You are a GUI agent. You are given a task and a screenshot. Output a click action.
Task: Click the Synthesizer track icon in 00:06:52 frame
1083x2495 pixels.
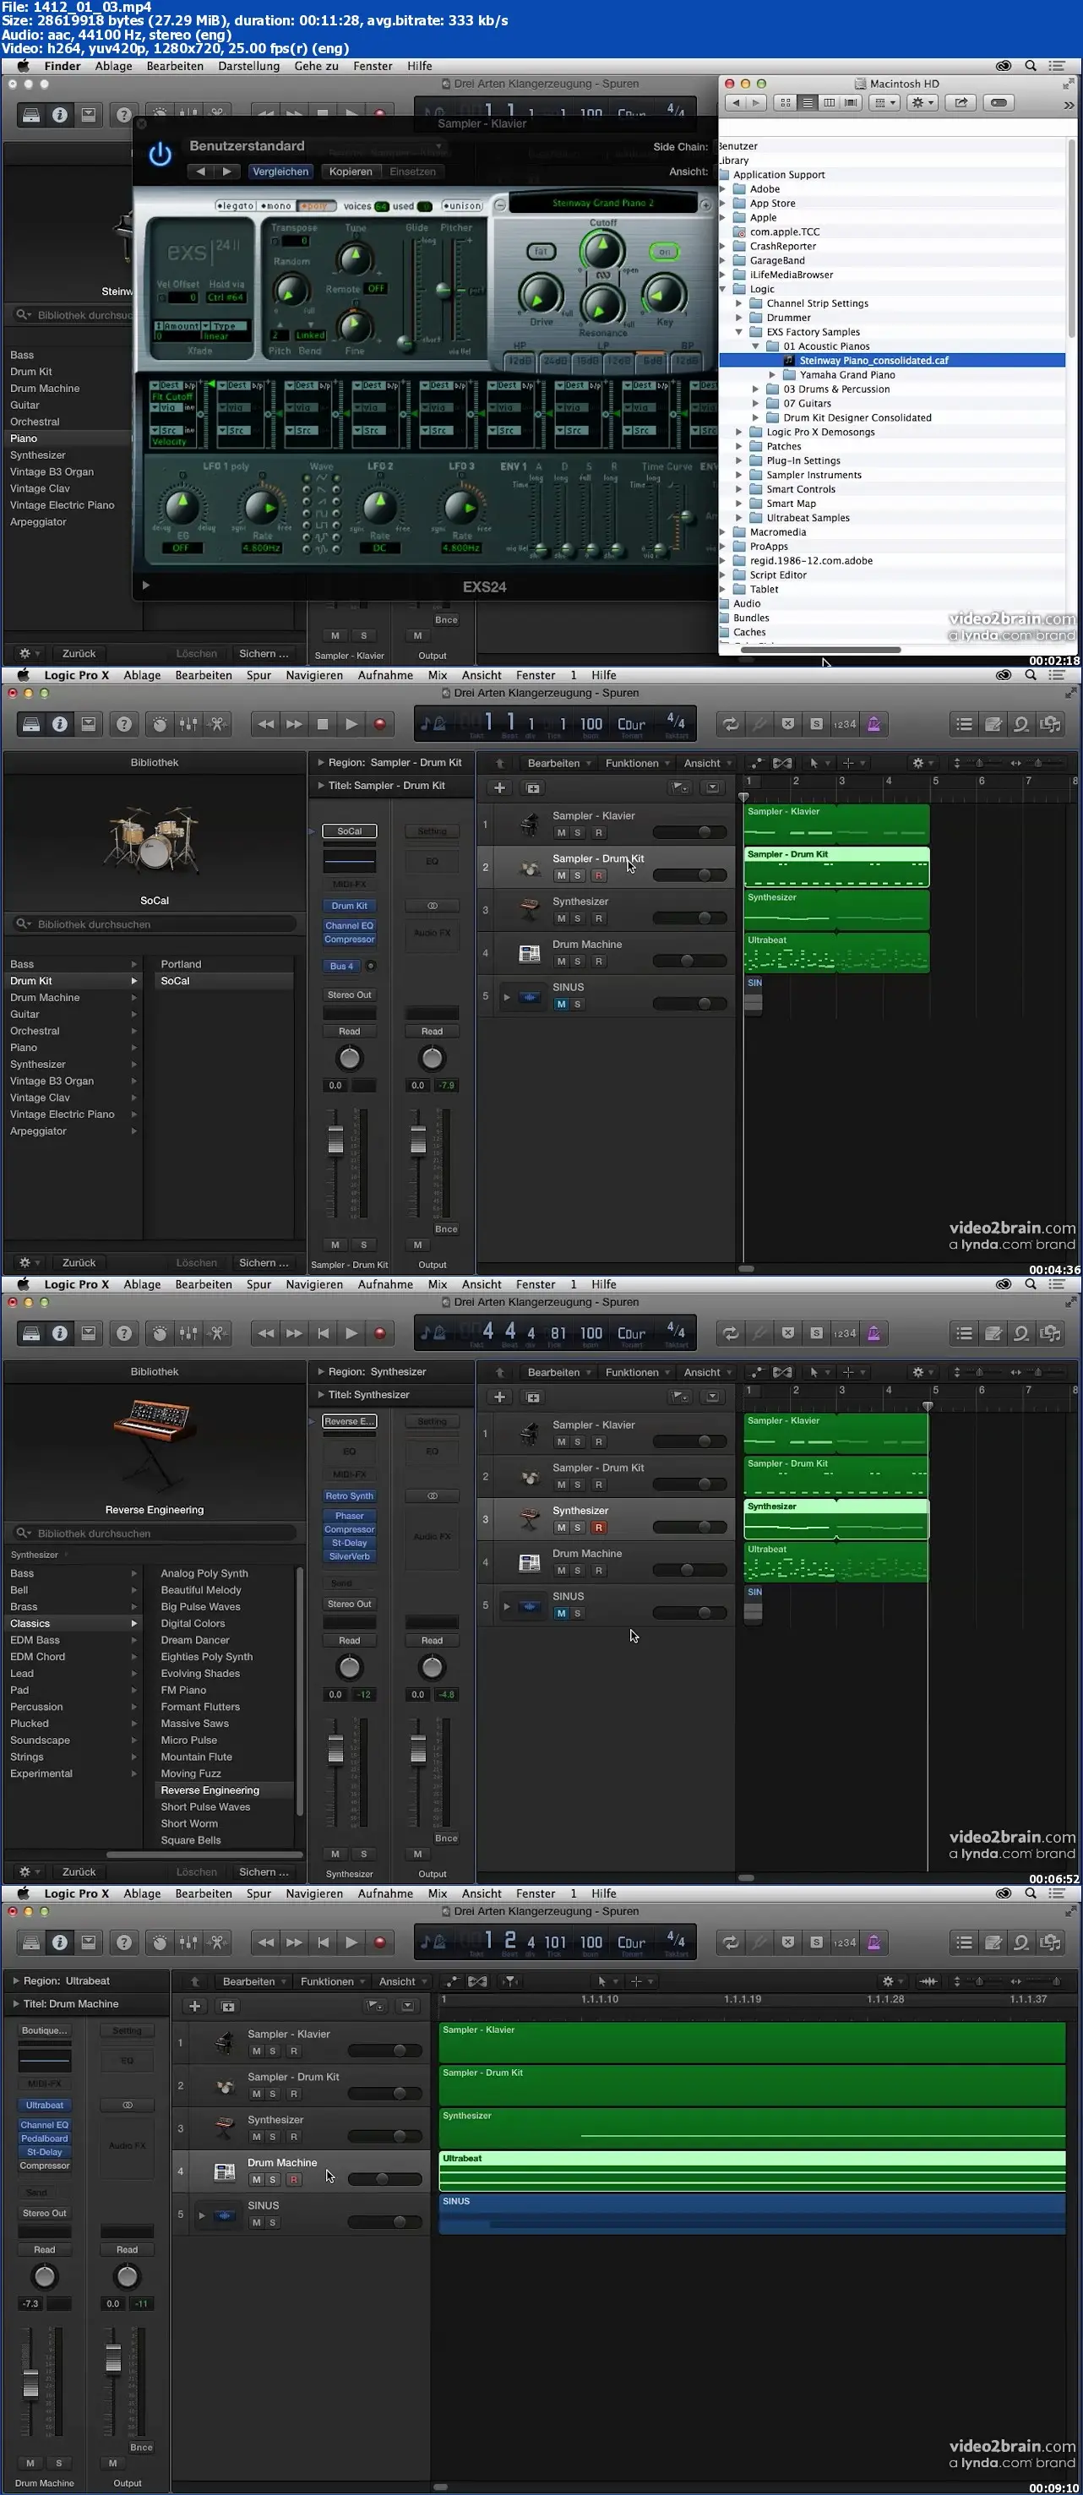coord(529,1518)
